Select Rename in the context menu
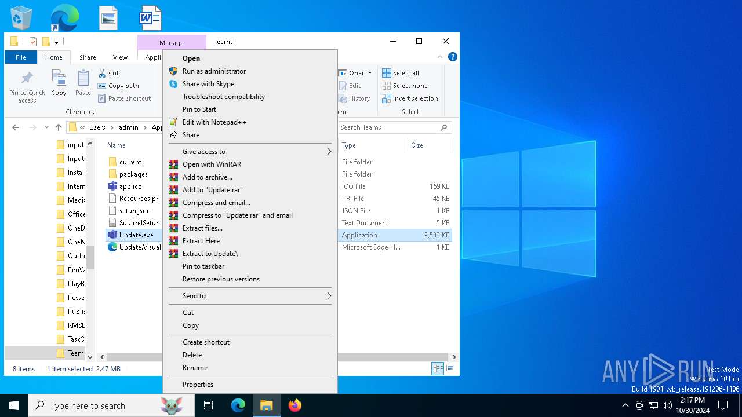Image resolution: width=742 pixels, height=417 pixels. tap(250, 368)
